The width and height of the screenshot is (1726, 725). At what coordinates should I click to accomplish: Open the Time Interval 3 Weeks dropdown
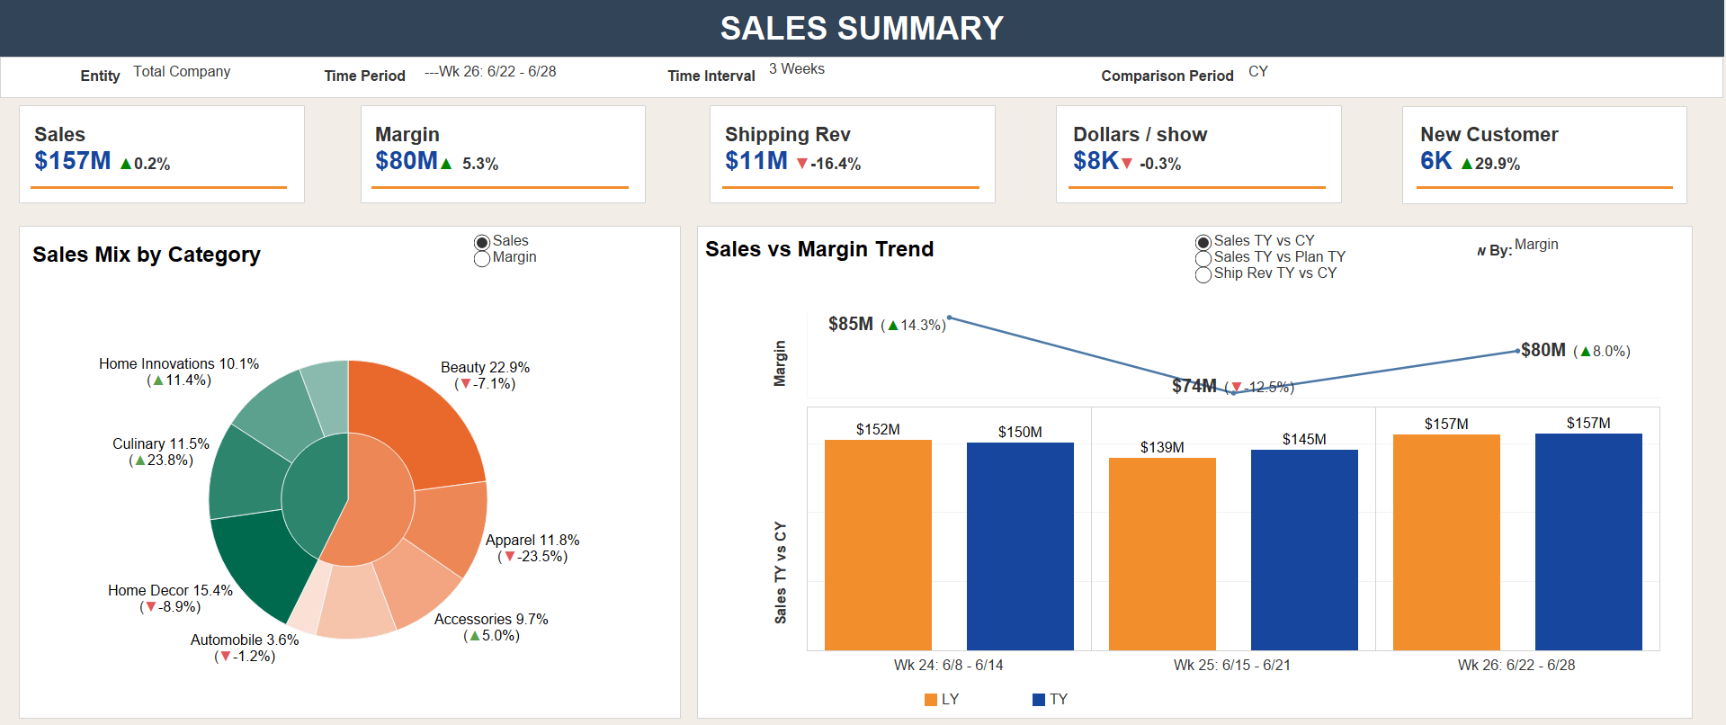(797, 69)
